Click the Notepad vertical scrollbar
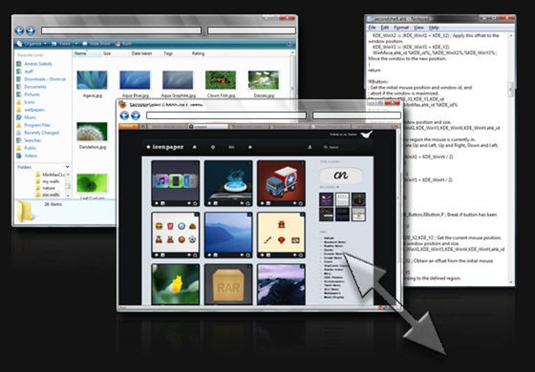 pos(511,159)
